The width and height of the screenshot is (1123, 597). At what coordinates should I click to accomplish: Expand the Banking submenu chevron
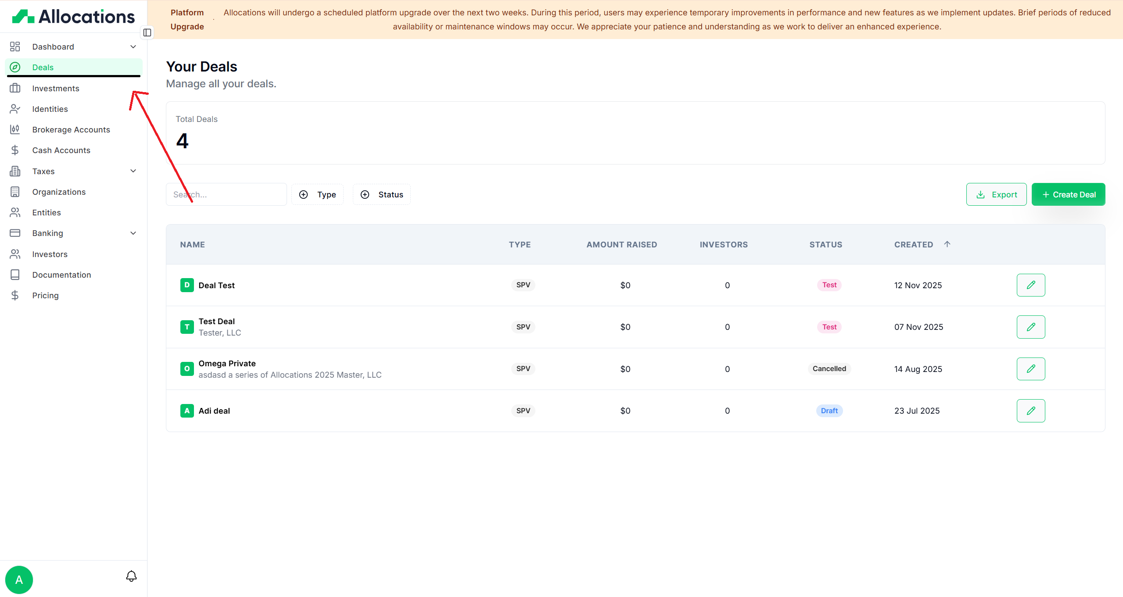coord(133,233)
